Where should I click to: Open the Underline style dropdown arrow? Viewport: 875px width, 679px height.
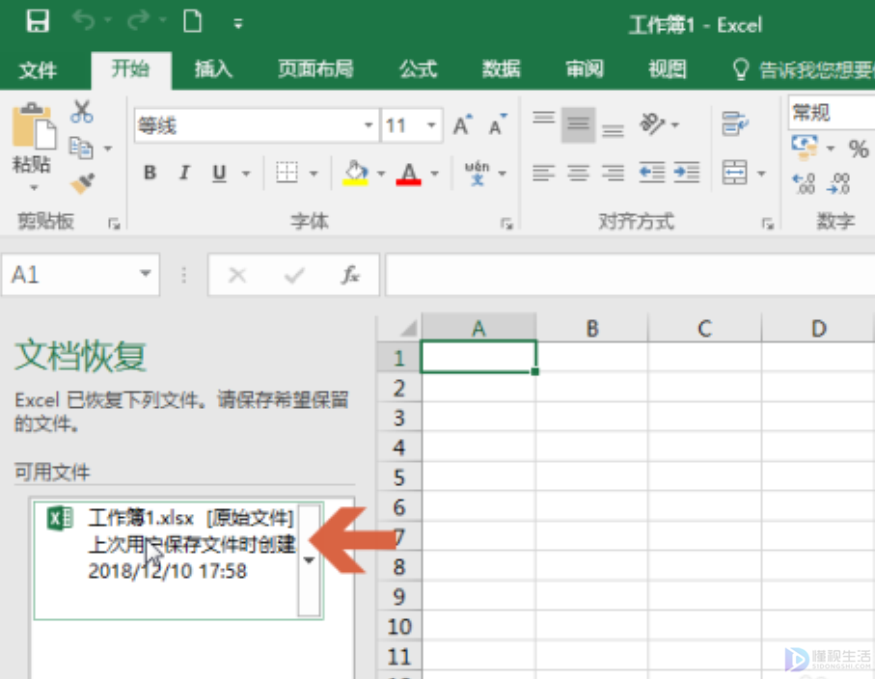coord(246,174)
